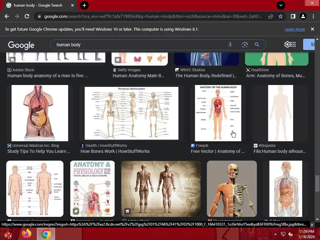Open the Start button on the taskbar
This screenshot has width=320, height=240.
(x=8, y=234)
